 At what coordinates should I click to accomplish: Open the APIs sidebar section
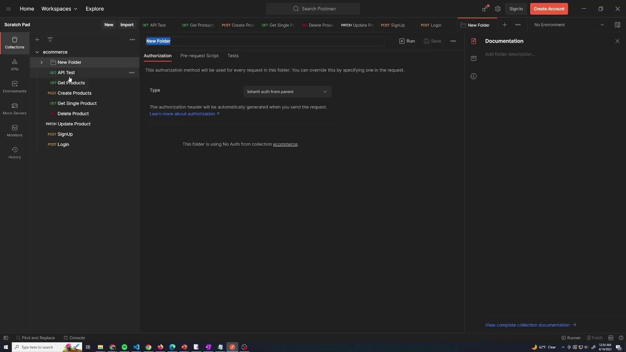pyautogui.click(x=14, y=65)
